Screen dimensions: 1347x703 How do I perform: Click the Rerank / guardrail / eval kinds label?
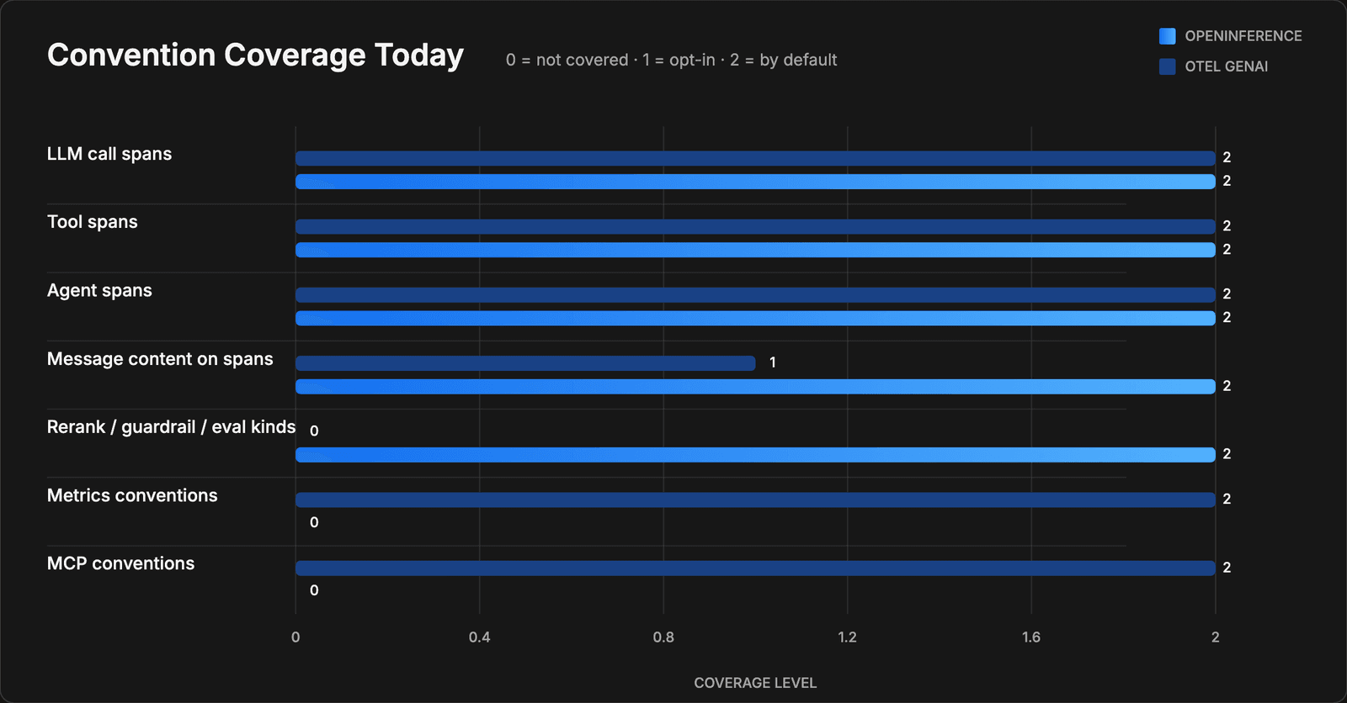point(171,427)
